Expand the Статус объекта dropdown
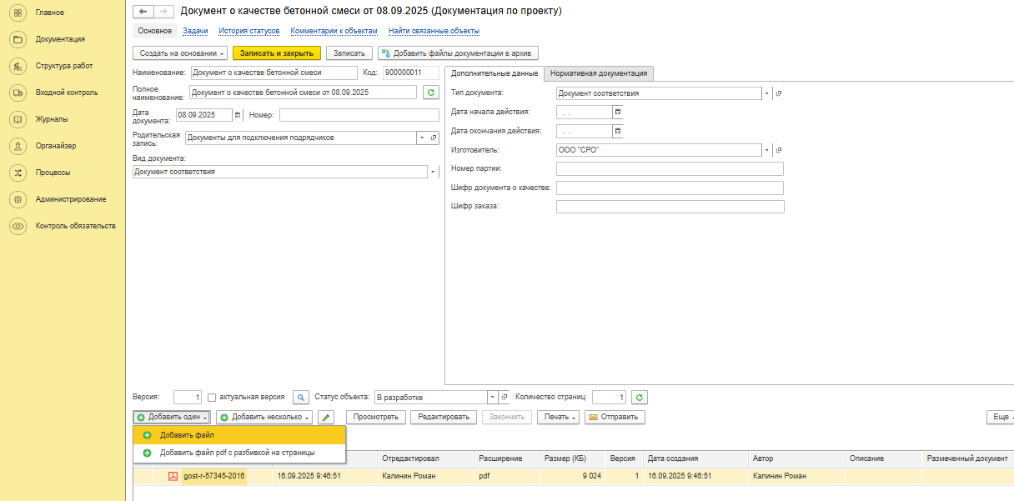Screen dimensions: 1014x501 coord(492,398)
